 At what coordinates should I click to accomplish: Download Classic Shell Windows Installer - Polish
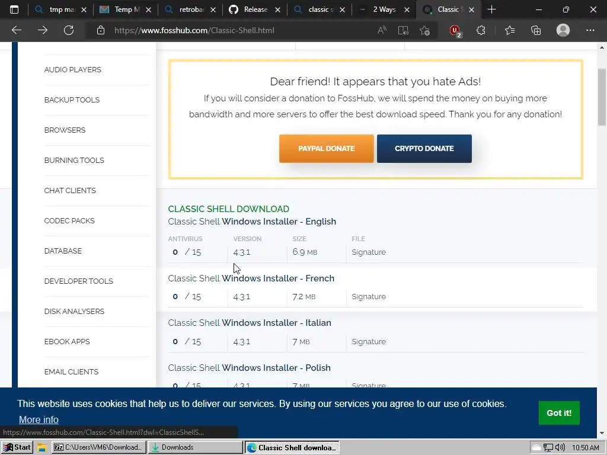pyautogui.click(x=250, y=367)
